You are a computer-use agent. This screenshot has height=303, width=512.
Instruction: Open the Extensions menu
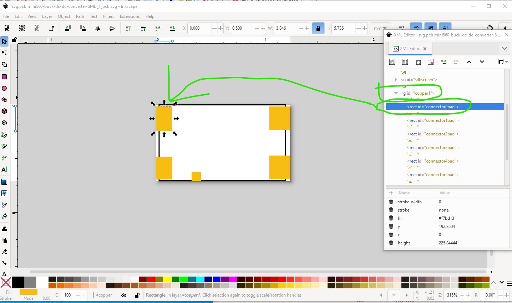pyautogui.click(x=130, y=16)
